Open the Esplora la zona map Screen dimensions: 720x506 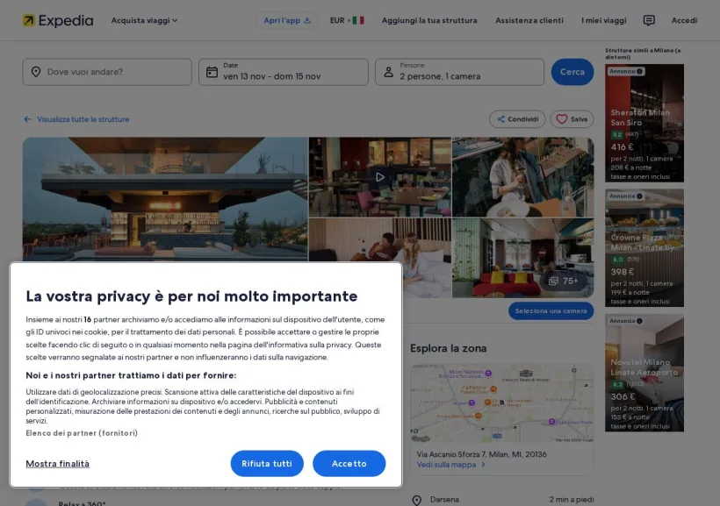[502, 403]
